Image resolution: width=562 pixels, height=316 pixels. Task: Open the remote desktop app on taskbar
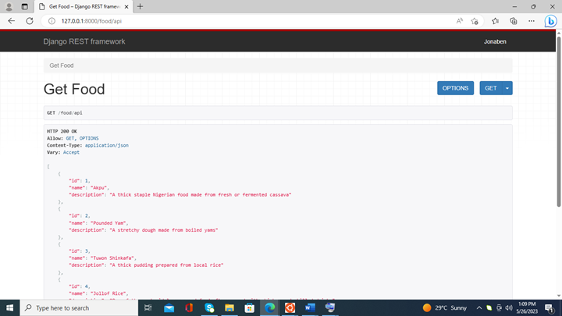coord(330,307)
